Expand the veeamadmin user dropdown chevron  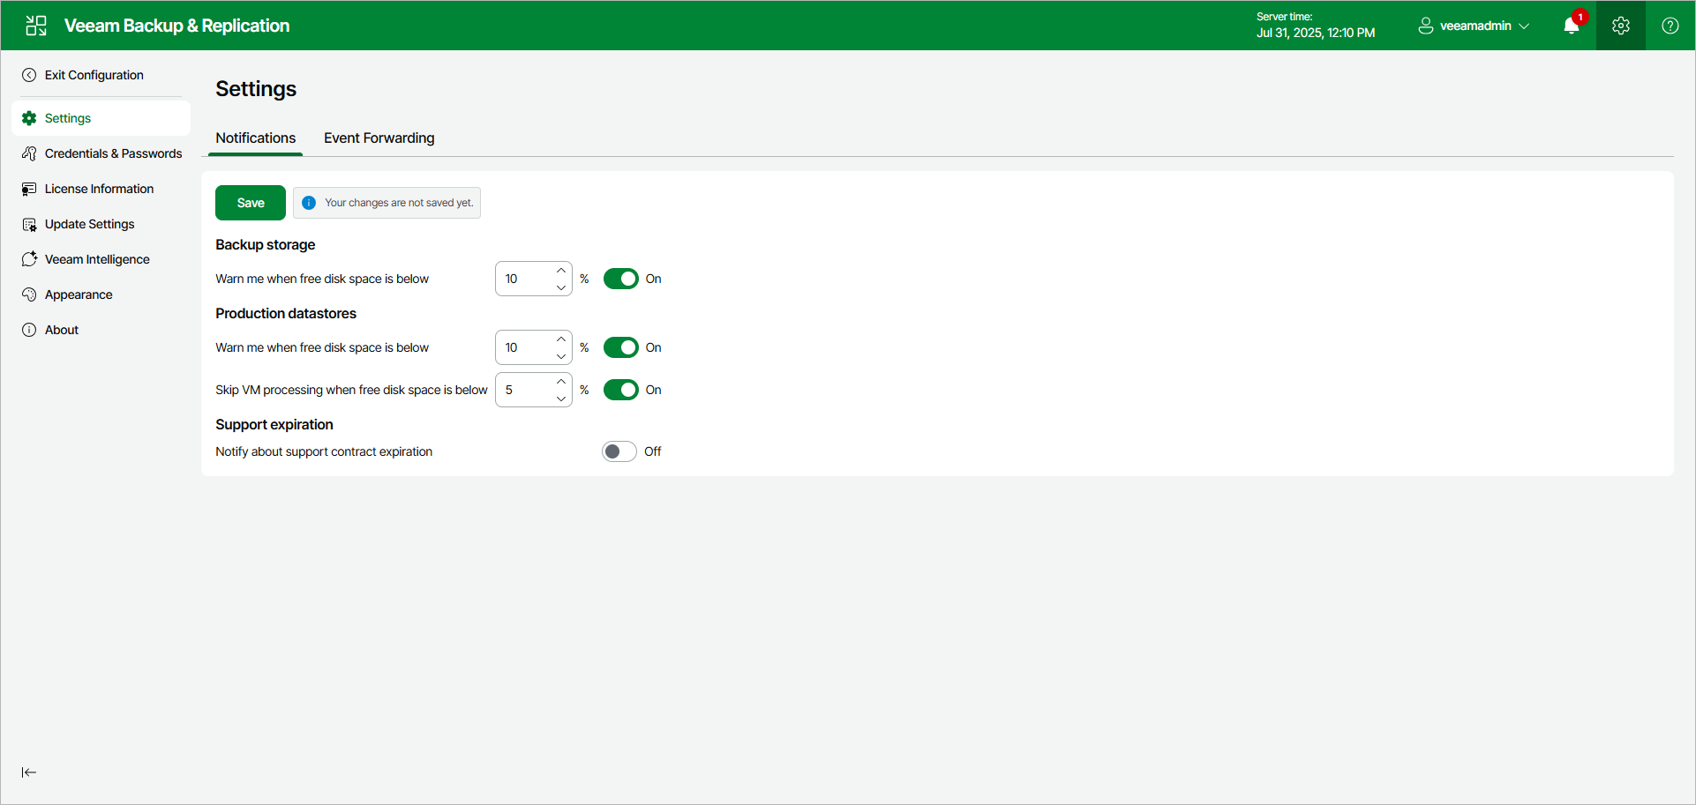[1524, 26]
